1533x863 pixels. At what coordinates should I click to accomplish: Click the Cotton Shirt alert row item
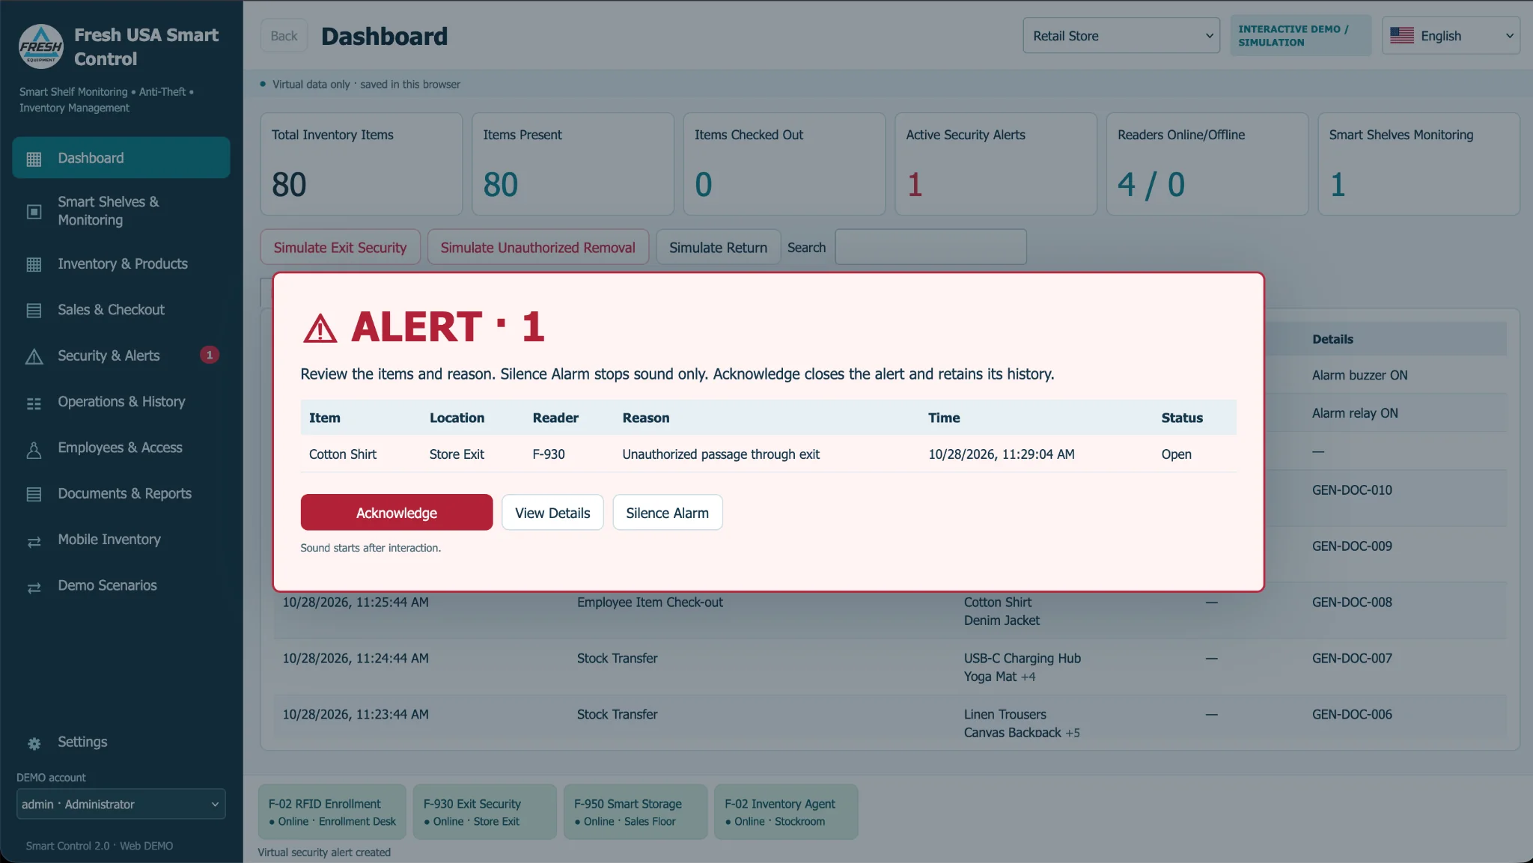coord(343,454)
